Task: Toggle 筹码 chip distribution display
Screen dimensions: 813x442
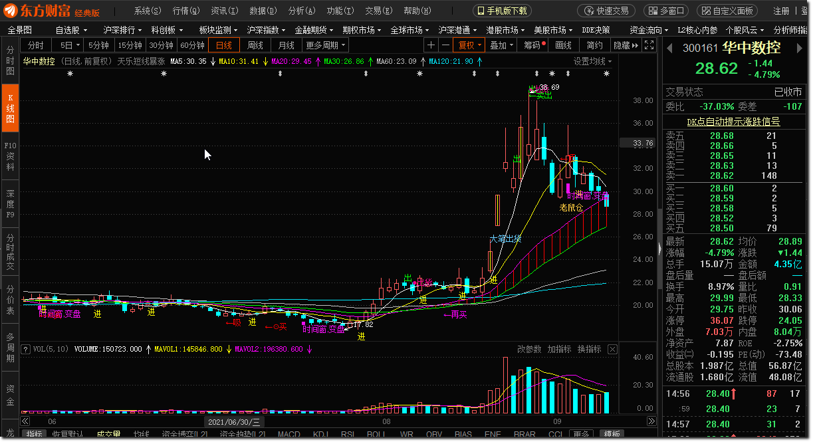Action: 534,45
